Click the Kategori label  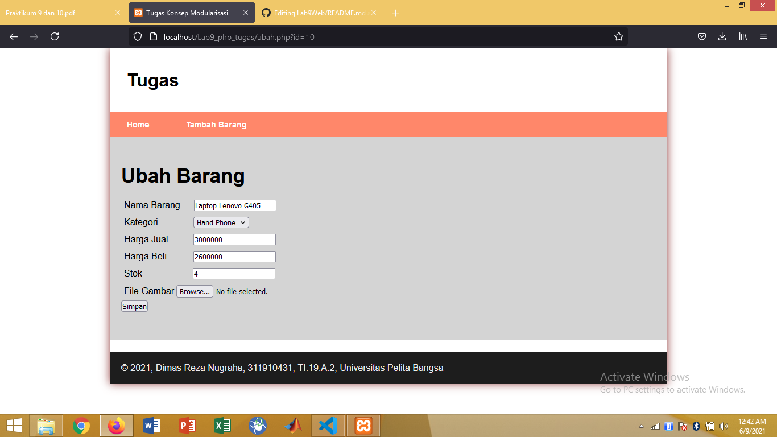(141, 222)
